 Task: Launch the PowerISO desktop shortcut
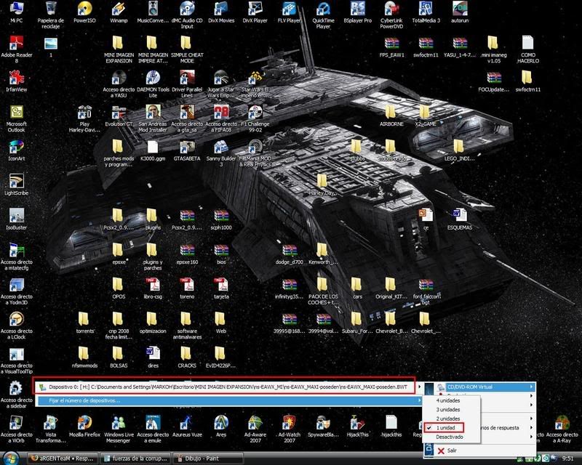click(84, 12)
